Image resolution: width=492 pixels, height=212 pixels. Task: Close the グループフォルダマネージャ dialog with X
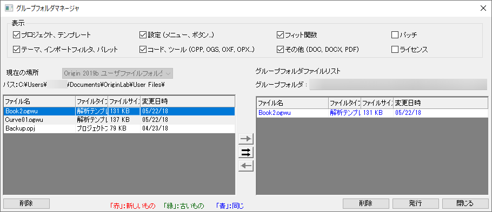483,9
